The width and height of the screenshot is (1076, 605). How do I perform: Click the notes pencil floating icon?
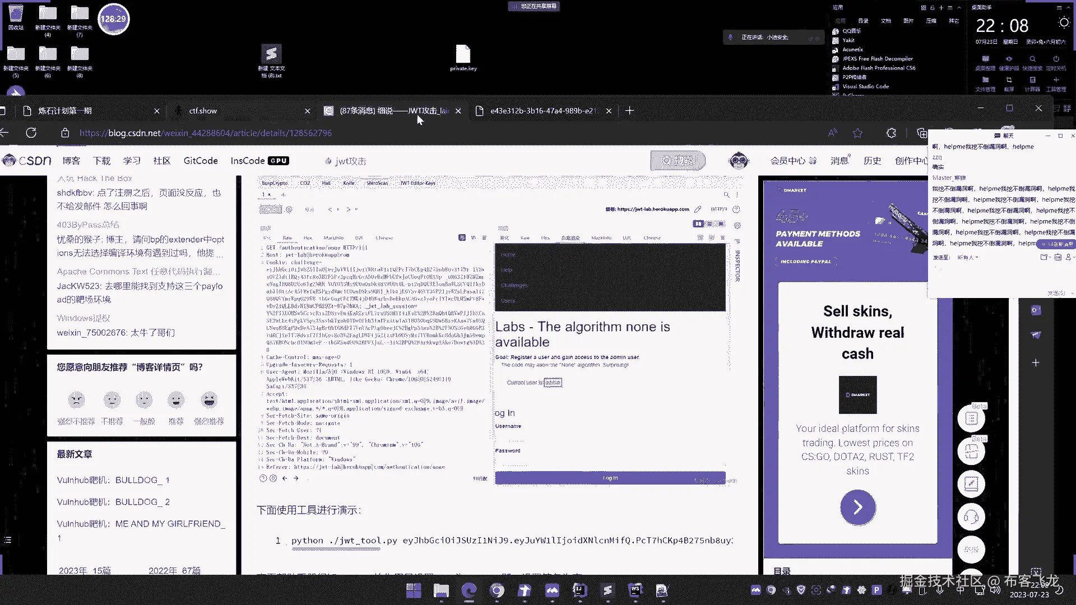point(971,483)
